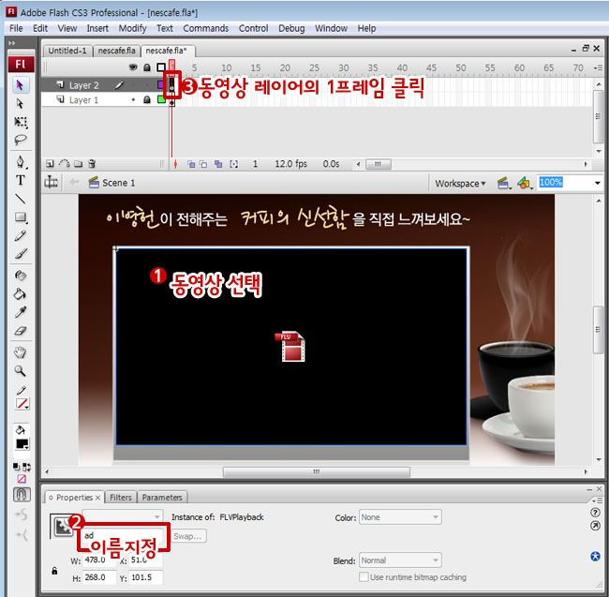Open the Control menu

(x=253, y=28)
